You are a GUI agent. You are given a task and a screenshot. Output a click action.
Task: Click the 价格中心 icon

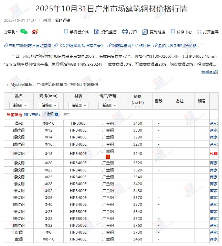point(173,32)
